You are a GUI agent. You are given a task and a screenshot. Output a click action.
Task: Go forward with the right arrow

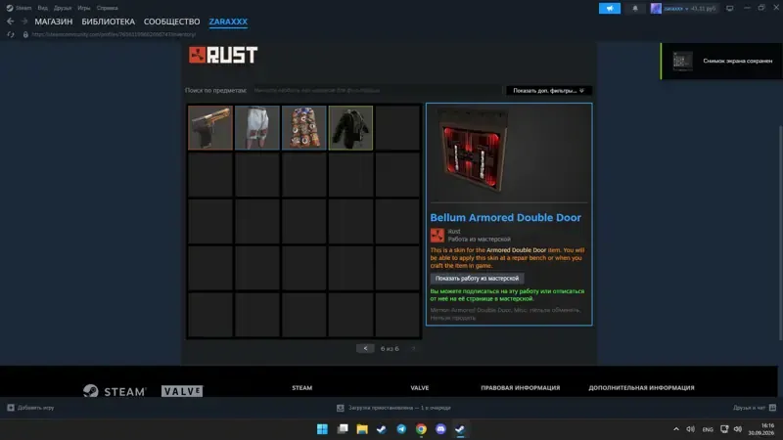coord(24,22)
